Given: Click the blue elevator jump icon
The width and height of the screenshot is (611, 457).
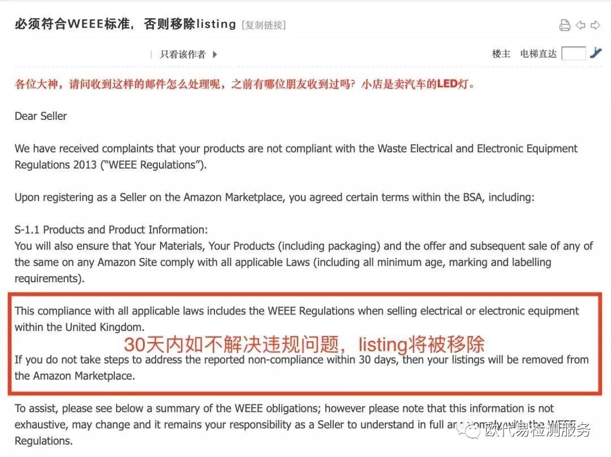Looking at the screenshot, I should pyautogui.click(x=596, y=53).
